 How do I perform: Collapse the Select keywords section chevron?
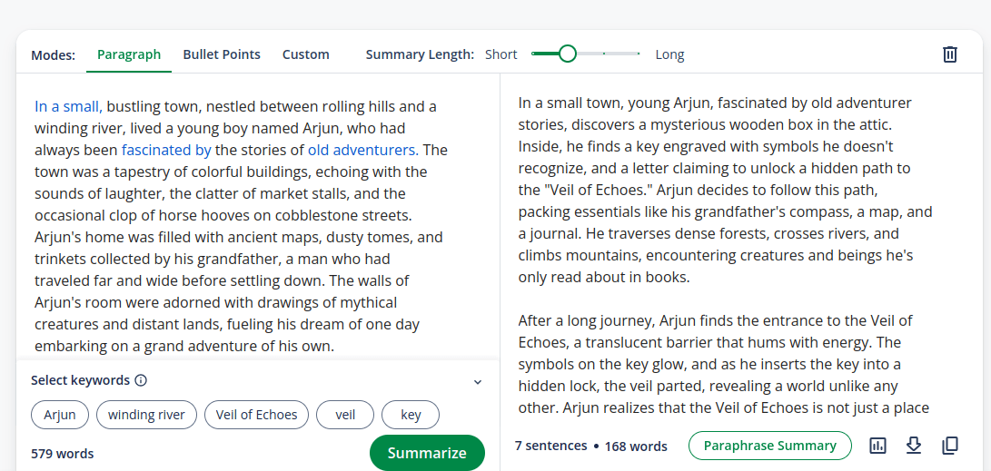tap(478, 381)
